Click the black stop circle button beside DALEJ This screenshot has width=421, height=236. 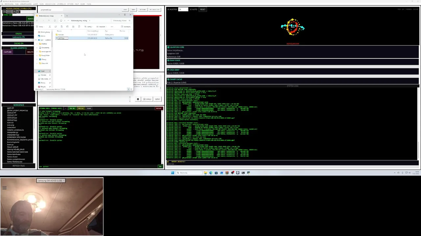click(x=138, y=99)
